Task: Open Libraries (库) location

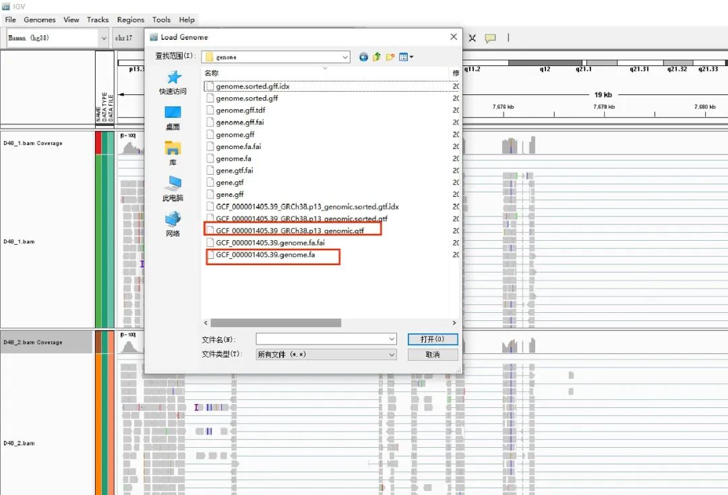Action: point(173,154)
